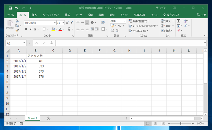Open Sort and Filter A-Z icon
Viewport: 212px width, 130px height.
(186, 21)
